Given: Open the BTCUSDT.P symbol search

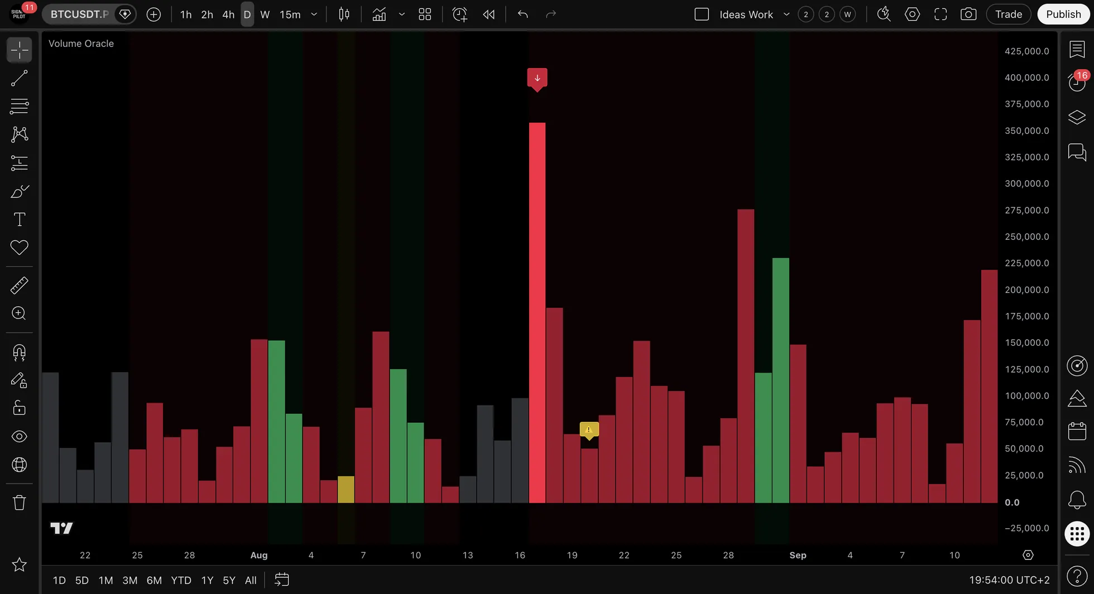Looking at the screenshot, I should [79, 15].
